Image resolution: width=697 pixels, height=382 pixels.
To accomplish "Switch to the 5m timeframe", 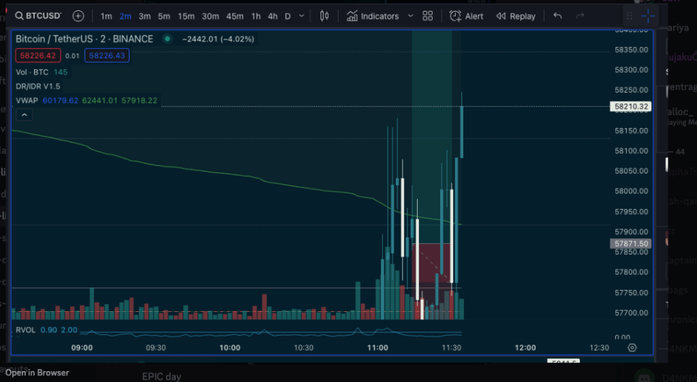I will [164, 16].
